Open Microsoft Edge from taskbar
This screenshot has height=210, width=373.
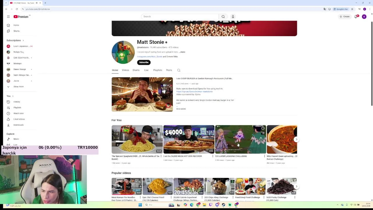(191, 205)
